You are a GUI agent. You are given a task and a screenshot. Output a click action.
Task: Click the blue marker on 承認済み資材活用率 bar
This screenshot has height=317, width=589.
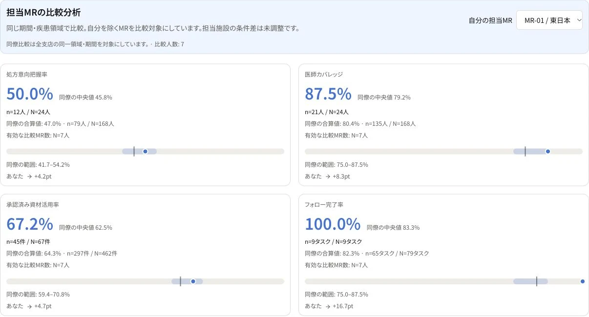point(193,281)
